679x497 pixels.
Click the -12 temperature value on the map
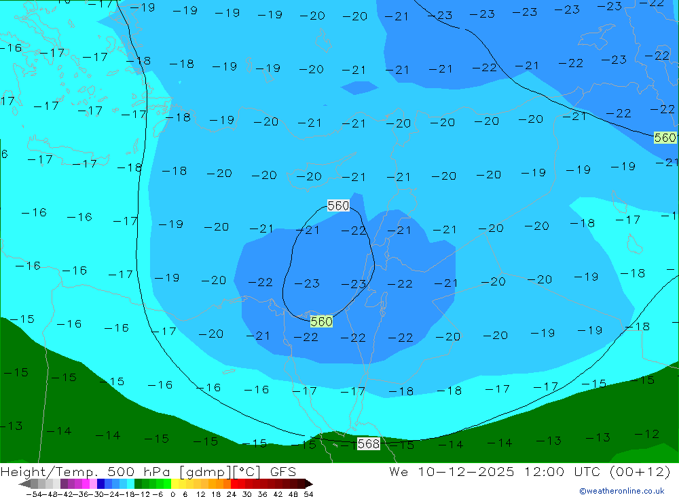pyautogui.click(x=647, y=434)
